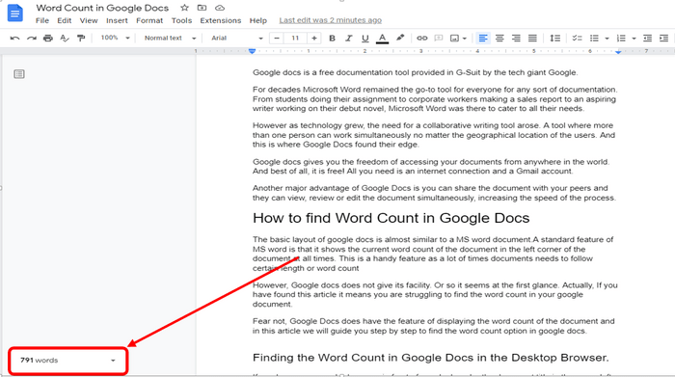
Task: Open the text color picker
Action: [x=382, y=39]
